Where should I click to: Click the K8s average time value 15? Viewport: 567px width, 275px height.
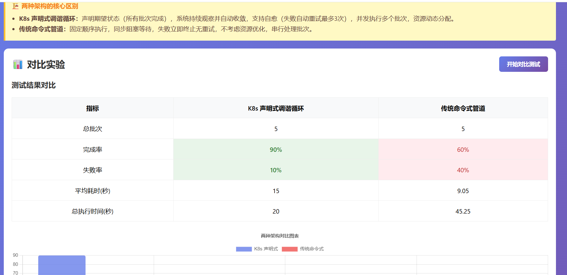[x=276, y=191]
